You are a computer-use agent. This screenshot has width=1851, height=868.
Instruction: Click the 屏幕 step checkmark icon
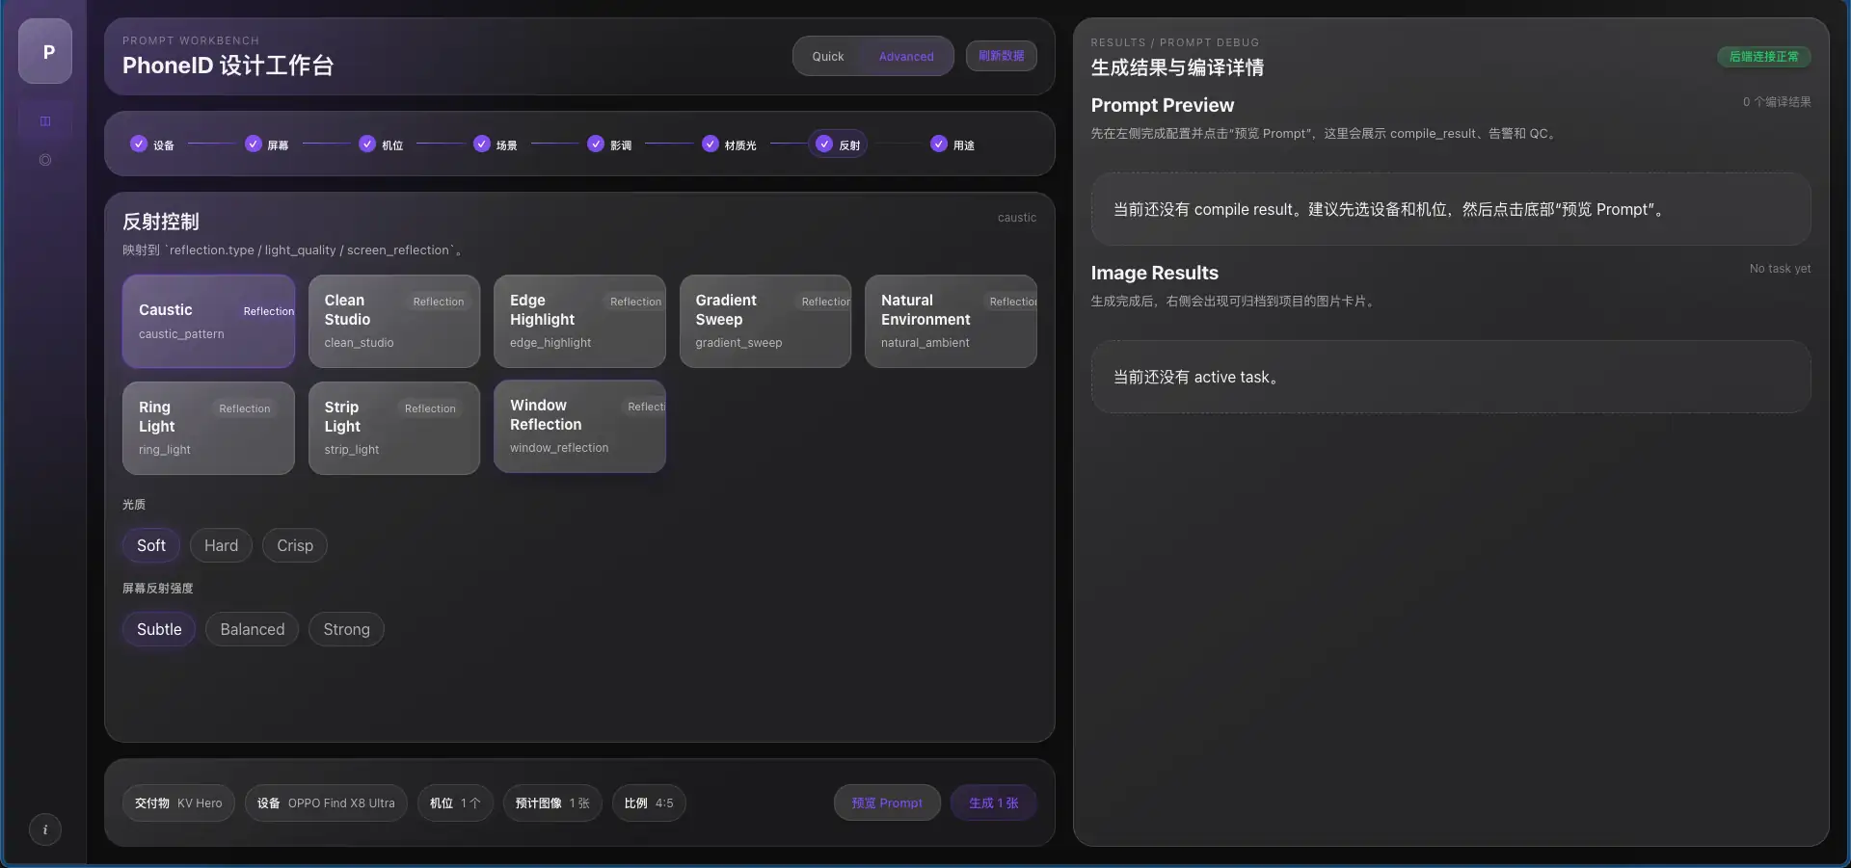[x=254, y=144]
